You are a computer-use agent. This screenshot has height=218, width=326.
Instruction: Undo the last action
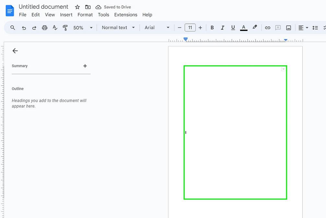pos(24,27)
